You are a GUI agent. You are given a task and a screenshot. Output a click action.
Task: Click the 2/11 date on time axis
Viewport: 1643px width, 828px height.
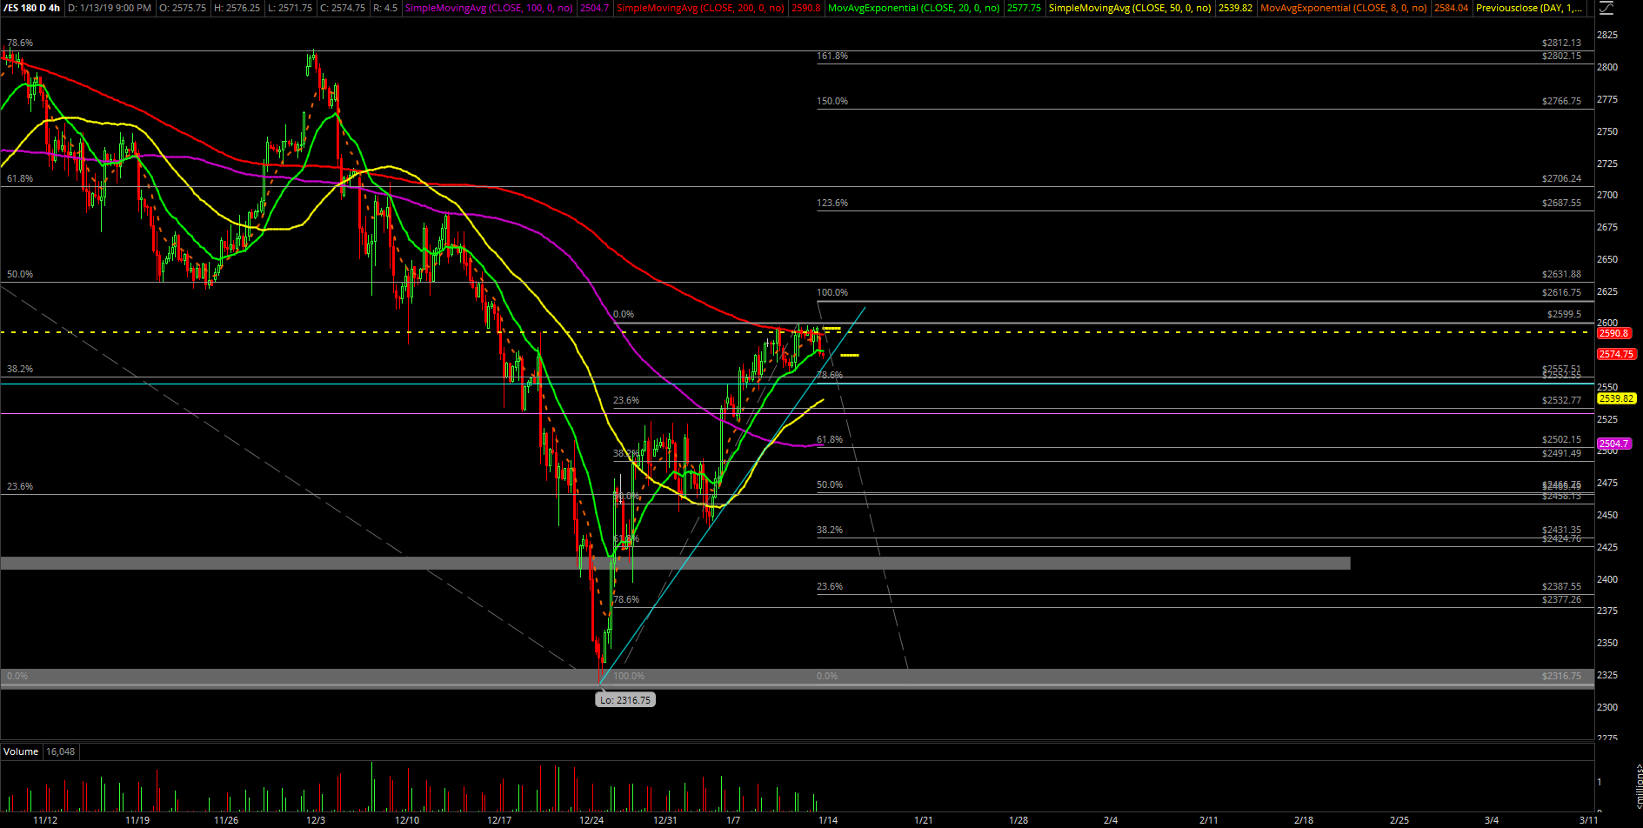coord(1208,820)
